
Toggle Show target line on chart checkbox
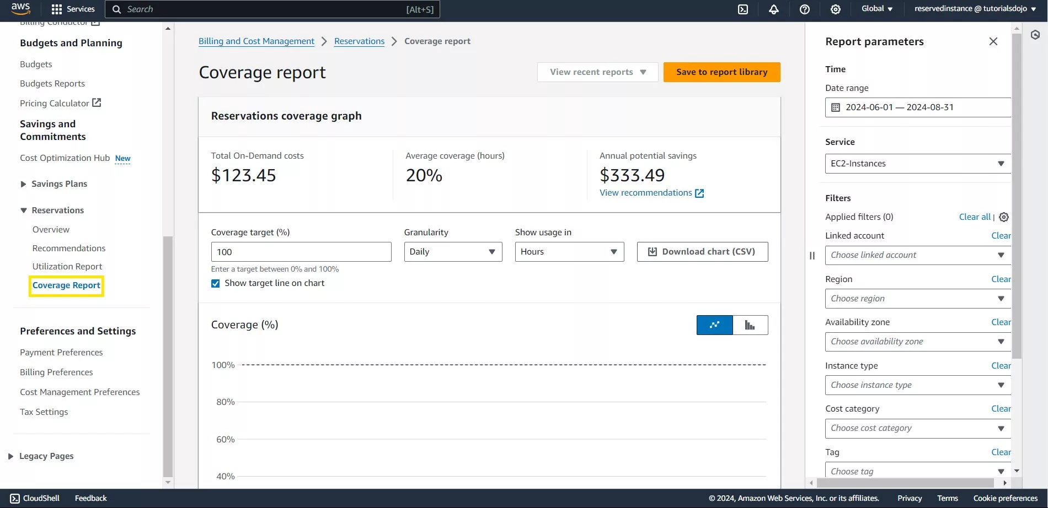[216, 283]
